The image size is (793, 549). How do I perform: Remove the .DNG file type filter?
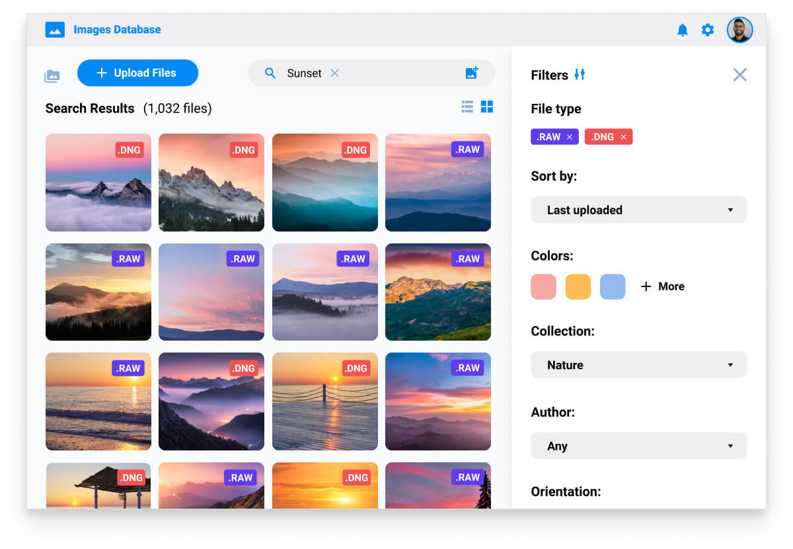623,137
